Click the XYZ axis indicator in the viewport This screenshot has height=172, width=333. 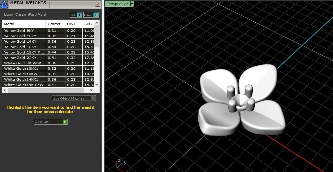point(122,165)
